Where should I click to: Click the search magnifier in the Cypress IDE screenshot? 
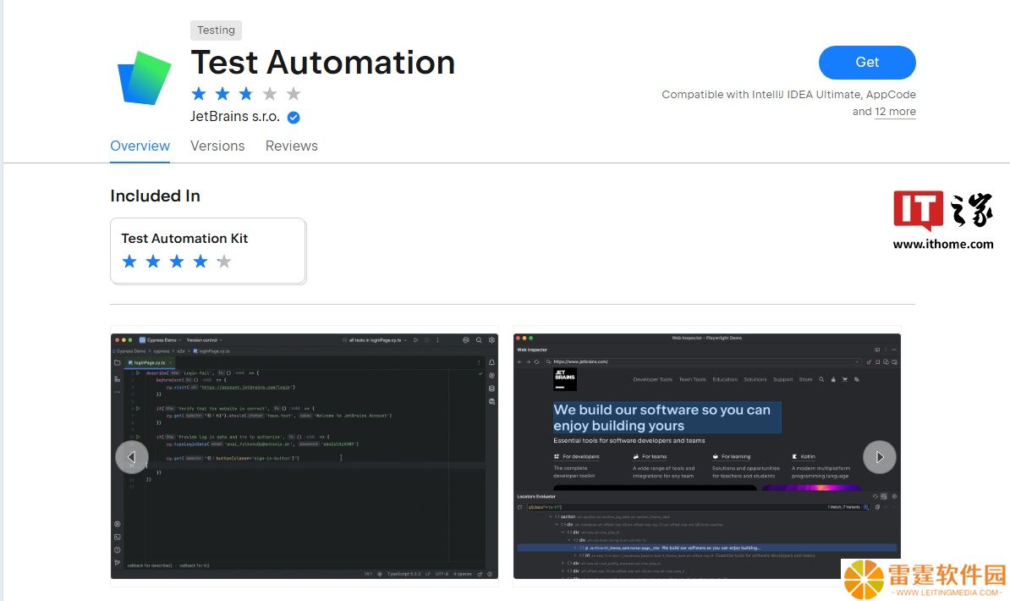[479, 339]
